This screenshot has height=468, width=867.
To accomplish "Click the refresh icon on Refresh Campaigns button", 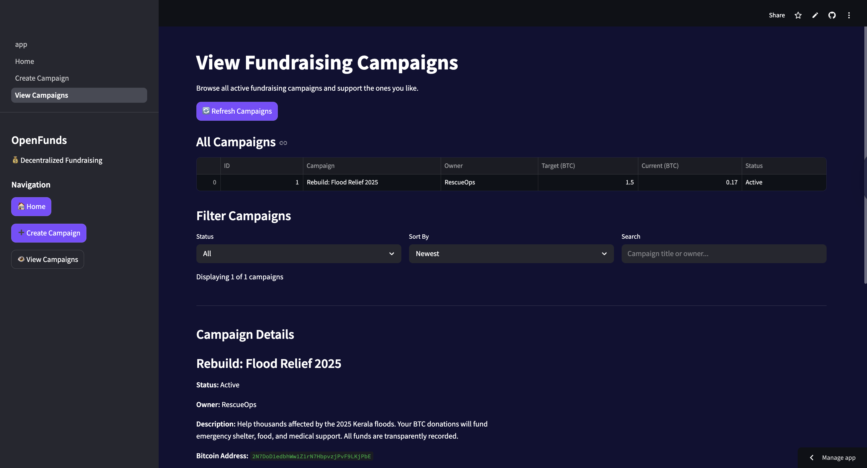I will click(206, 111).
